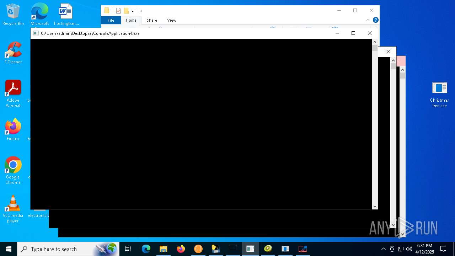Click the taskbar clock showing 6:31 PM
The height and width of the screenshot is (256, 455).
pyautogui.click(x=425, y=249)
